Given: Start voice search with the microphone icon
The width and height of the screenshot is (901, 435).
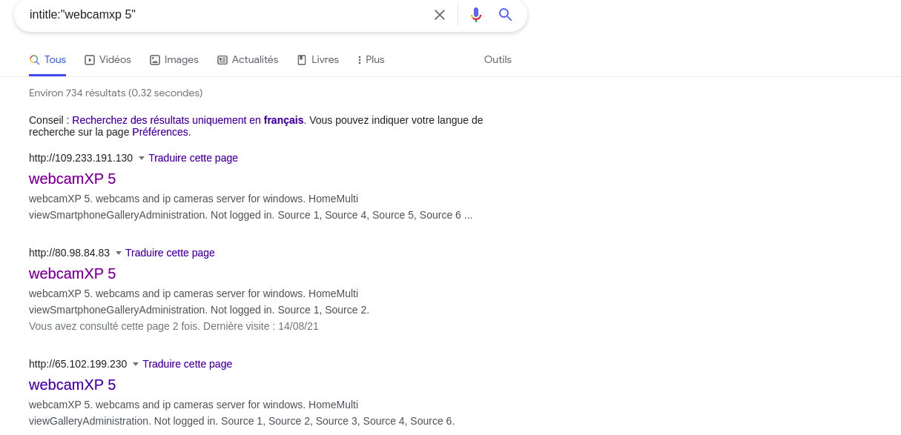Looking at the screenshot, I should [x=476, y=15].
